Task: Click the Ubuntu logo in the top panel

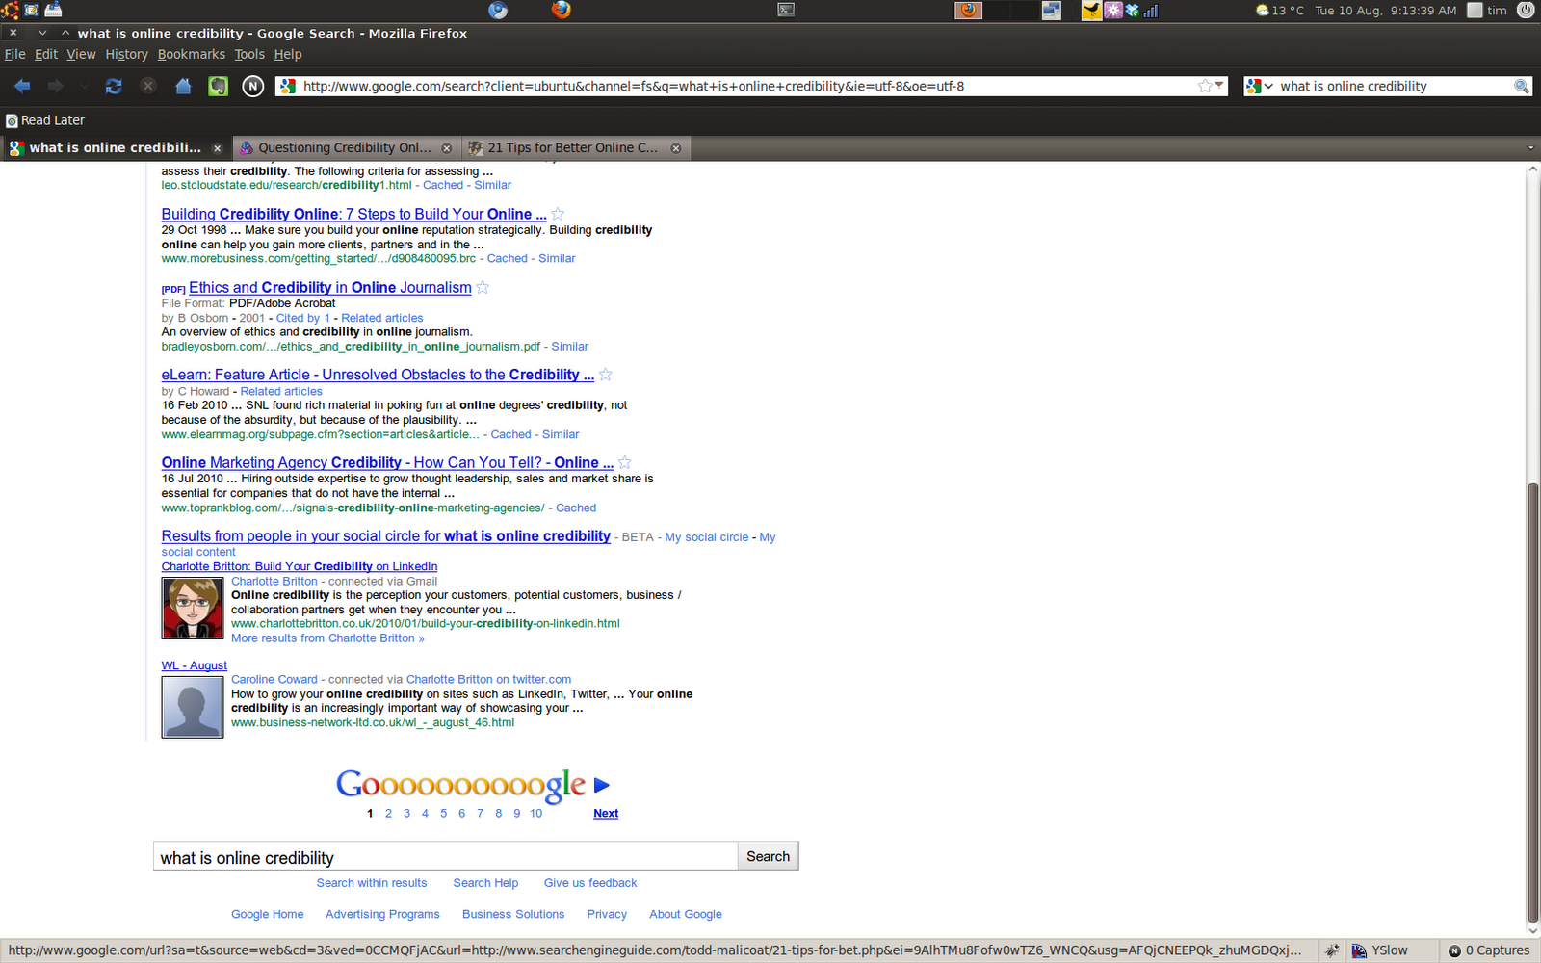Action: click(x=10, y=10)
